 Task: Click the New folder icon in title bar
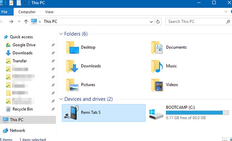coord(18,3)
